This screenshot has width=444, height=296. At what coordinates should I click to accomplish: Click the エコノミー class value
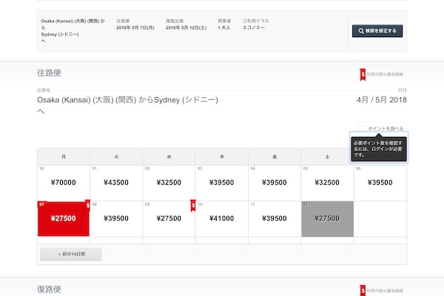(x=254, y=28)
